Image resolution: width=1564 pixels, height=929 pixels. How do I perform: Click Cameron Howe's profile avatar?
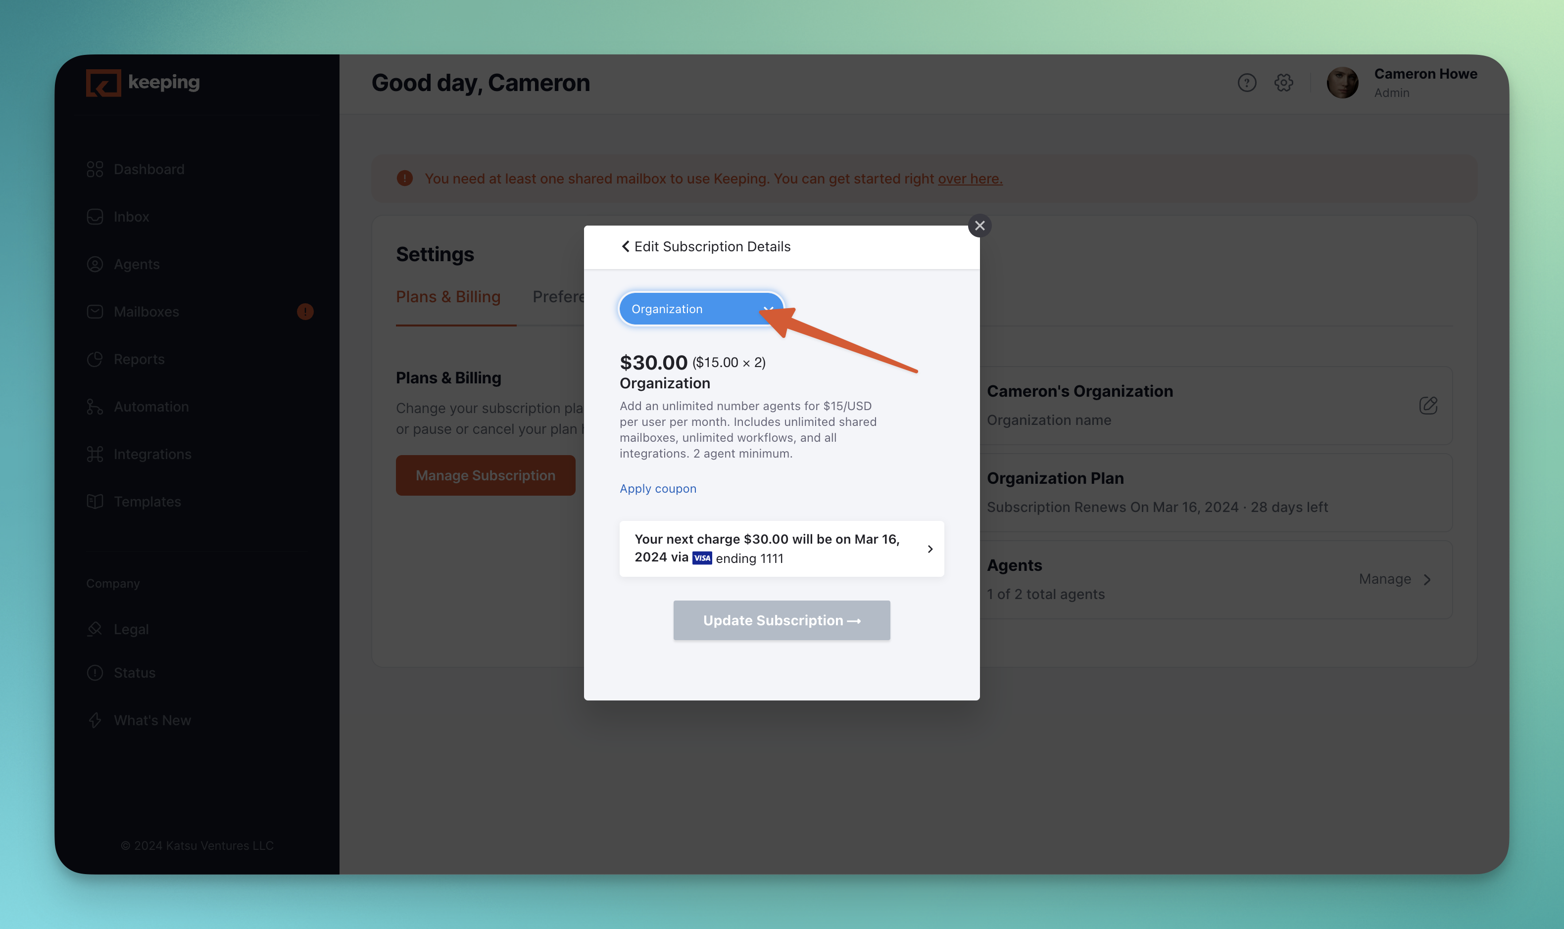(1342, 83)
